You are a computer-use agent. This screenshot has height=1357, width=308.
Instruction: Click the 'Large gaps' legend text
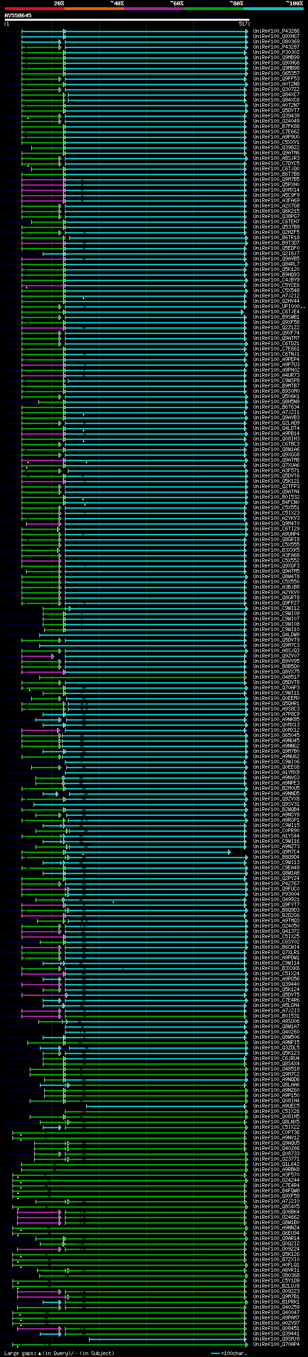[21, 1353]
